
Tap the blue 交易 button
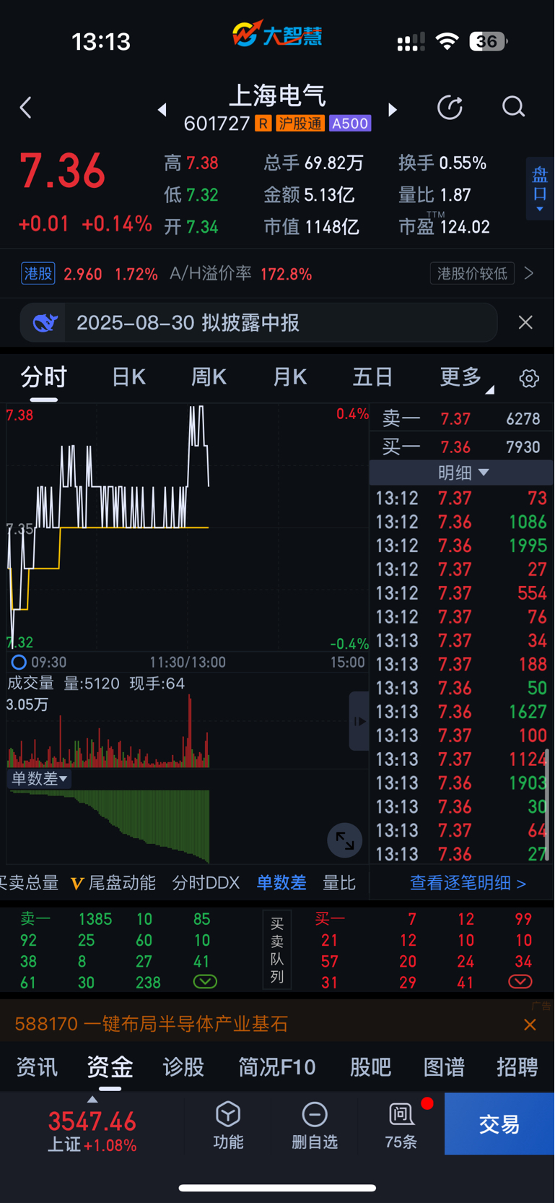(x=499, y=1124)
